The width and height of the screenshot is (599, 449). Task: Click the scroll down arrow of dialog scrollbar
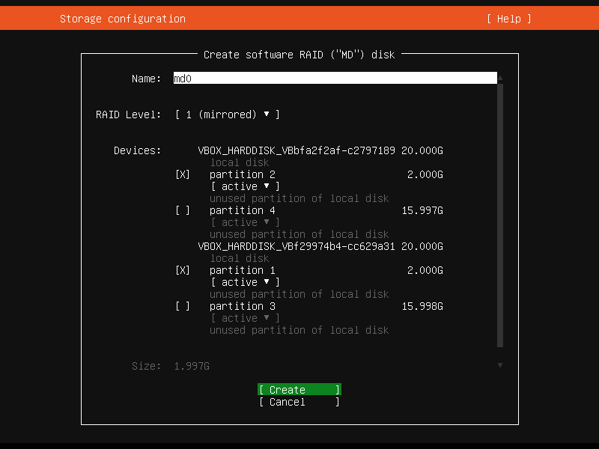coord(500,365)
